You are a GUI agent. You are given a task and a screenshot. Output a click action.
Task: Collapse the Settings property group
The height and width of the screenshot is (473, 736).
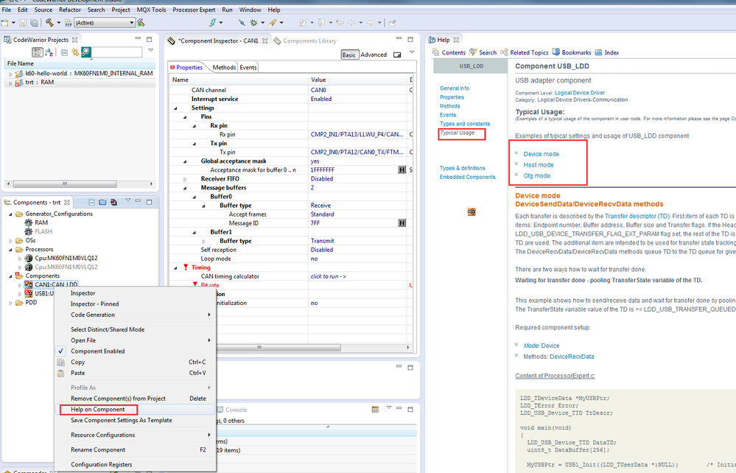(176, 108)
